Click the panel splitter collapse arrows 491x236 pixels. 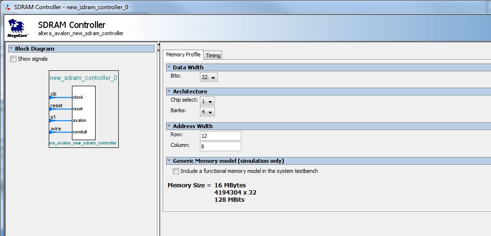tap(158, 48)
